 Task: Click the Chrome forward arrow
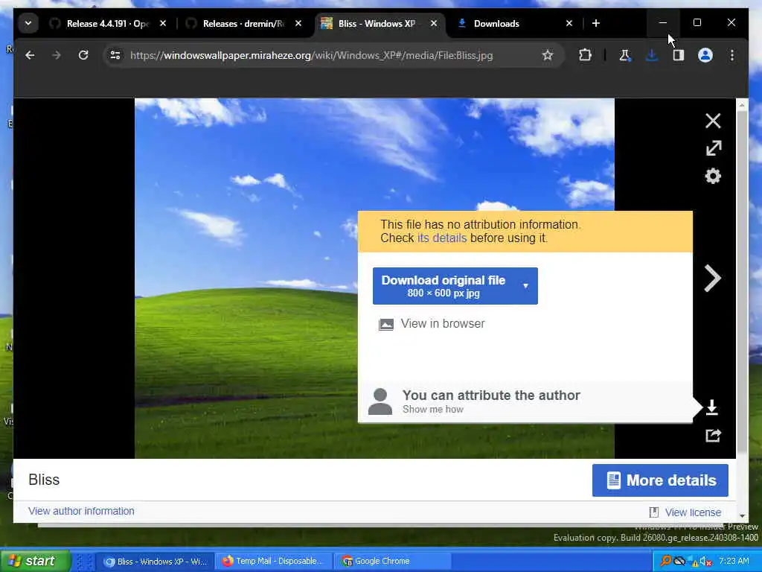click(57, 55)
